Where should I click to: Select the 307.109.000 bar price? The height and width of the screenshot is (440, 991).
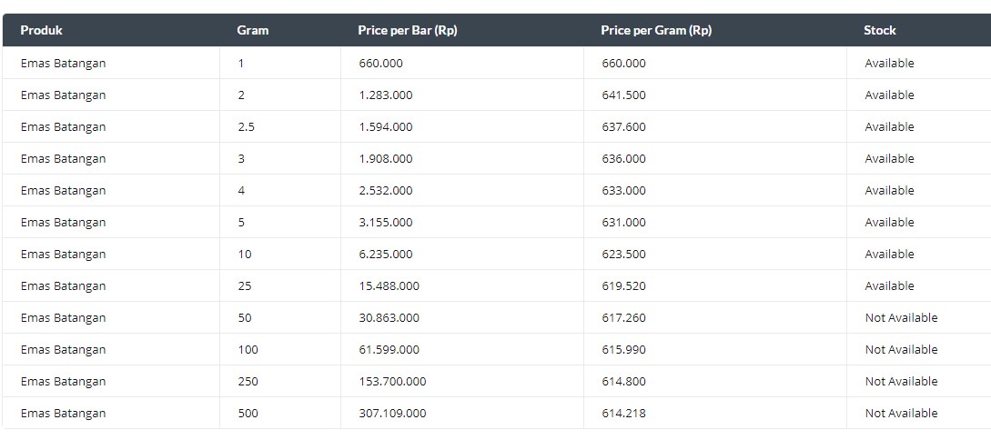point(392,414)
